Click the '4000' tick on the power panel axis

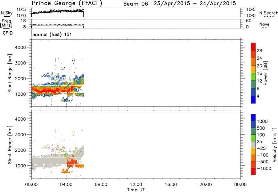[x=20, y=47]
